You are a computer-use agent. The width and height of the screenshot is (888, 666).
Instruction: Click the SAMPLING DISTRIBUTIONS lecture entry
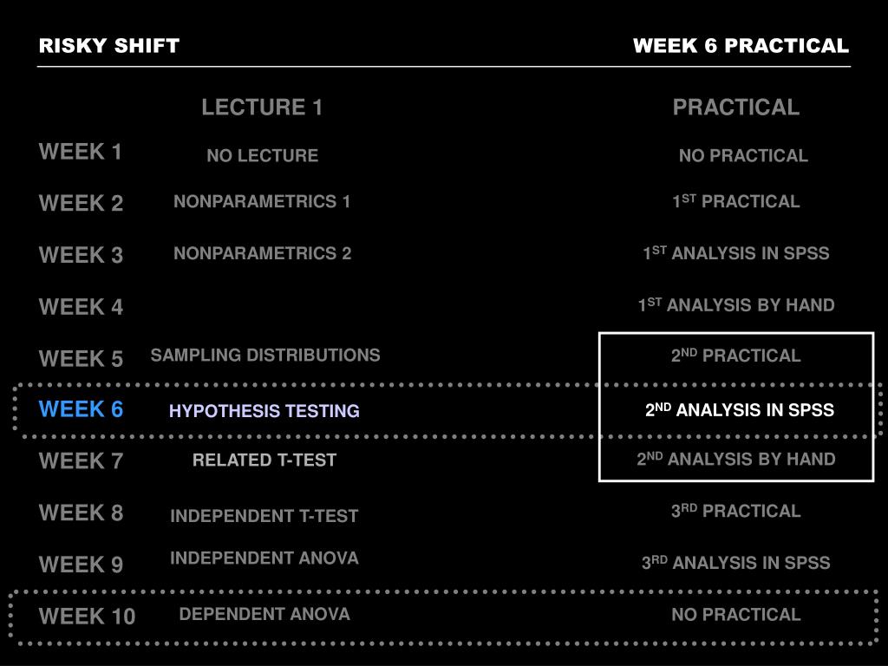pyautogui.click(x=265, y=355)
